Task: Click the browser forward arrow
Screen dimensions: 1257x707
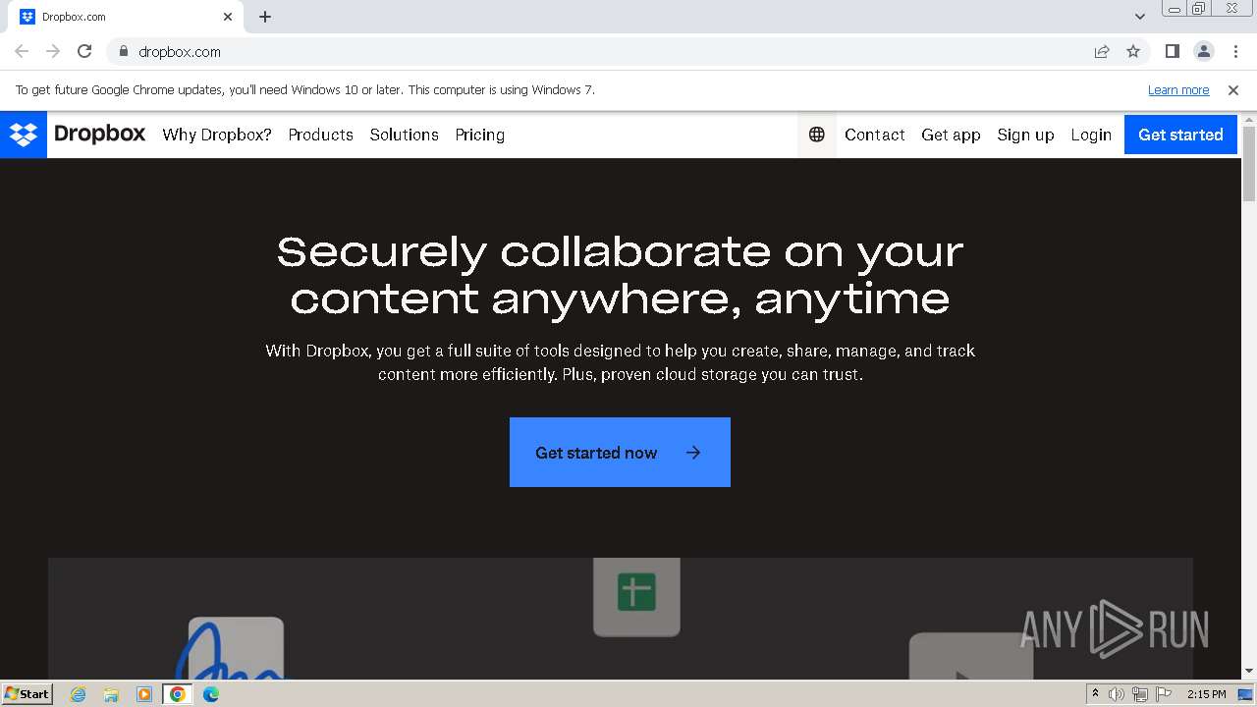Action: click(53, 51)
